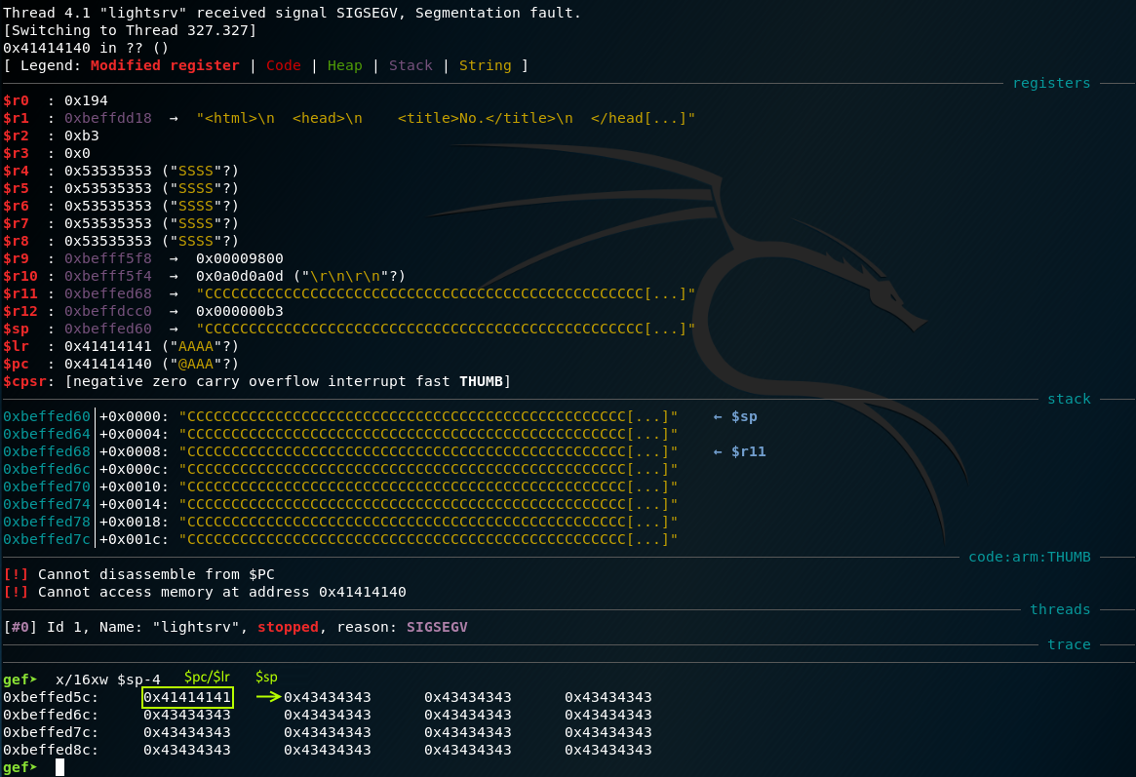Click the $r3 register name
Viewport: 1136px width, 777px height.
(x=16, y=153)
